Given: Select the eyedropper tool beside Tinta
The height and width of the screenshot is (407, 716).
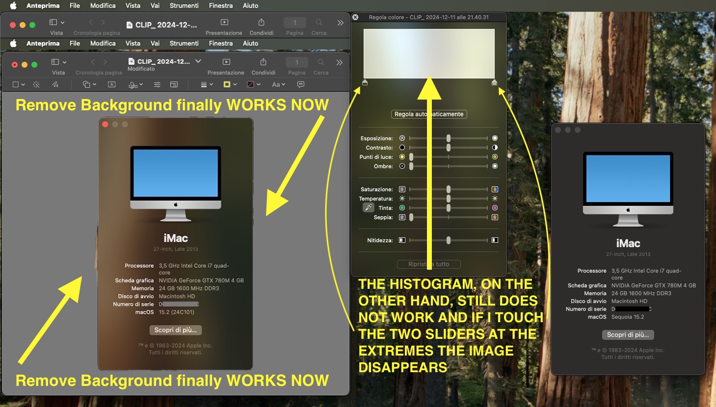Looking at the screenshot, I should [x=368, y=208].
